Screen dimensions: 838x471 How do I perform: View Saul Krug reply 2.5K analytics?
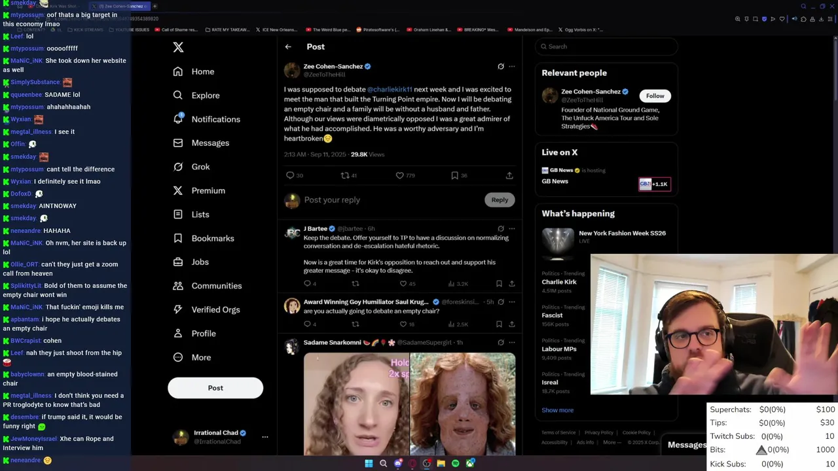point(458,324)
